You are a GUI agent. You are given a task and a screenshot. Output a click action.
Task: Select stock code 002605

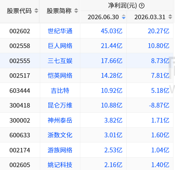20,165
